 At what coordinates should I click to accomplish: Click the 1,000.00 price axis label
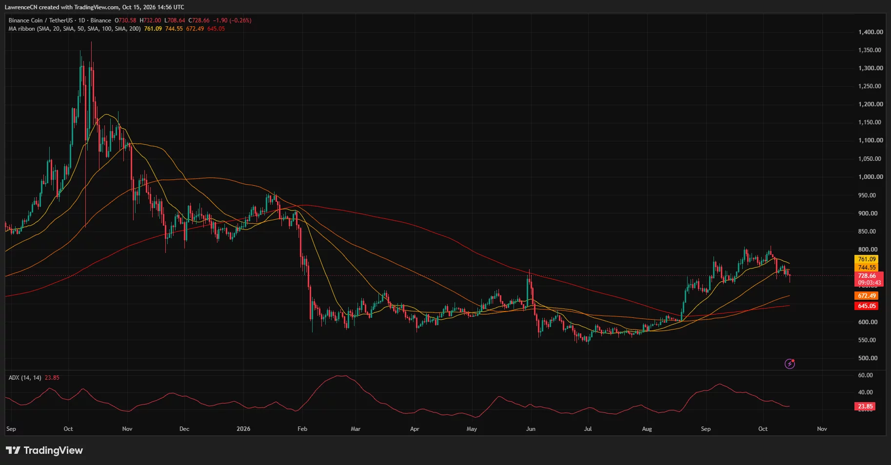pos(871,177)
